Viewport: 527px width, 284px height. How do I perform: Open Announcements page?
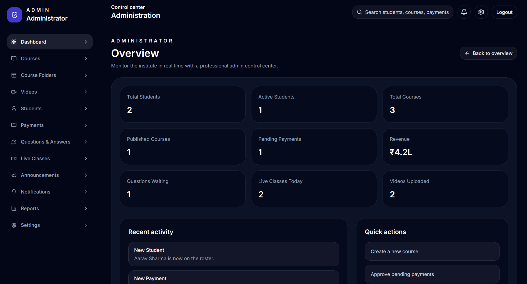[50, 175]
